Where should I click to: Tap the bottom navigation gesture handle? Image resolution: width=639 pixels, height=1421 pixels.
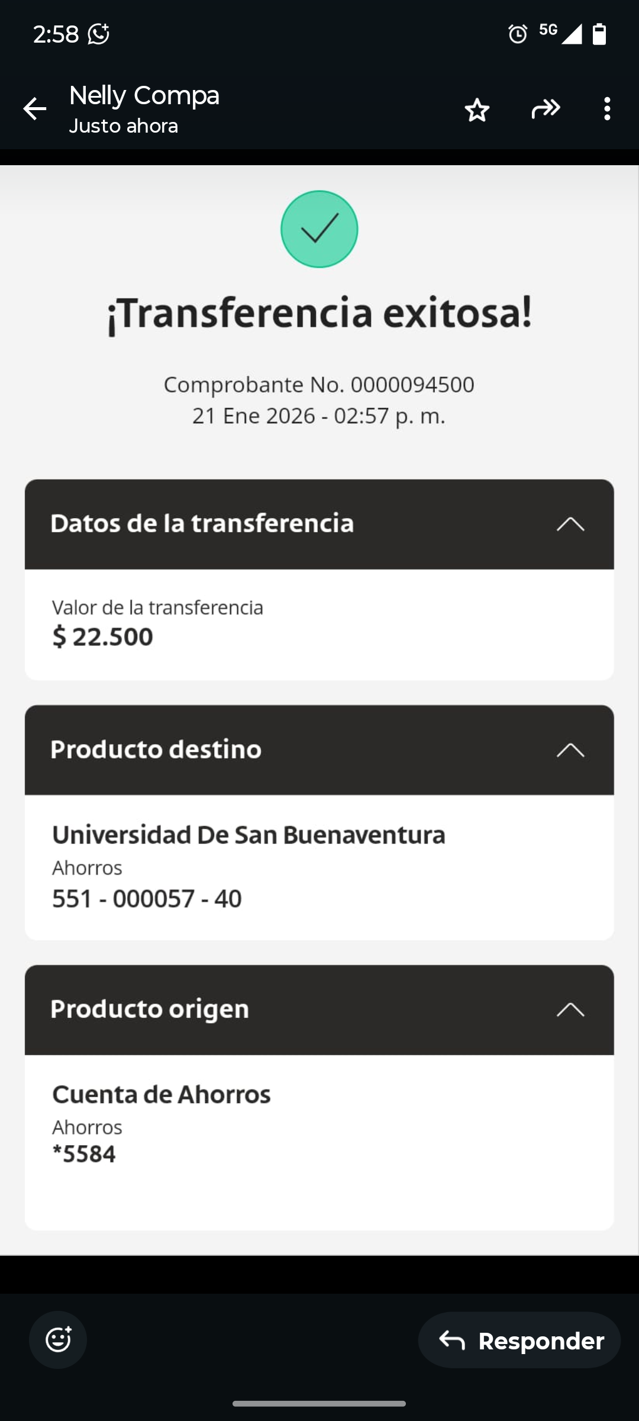pos(319,1403)
